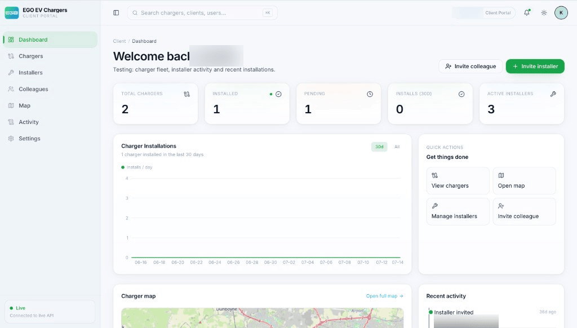The image size is (577, 328).
Task: Click the Open full map link
Action: click(384, 296)
